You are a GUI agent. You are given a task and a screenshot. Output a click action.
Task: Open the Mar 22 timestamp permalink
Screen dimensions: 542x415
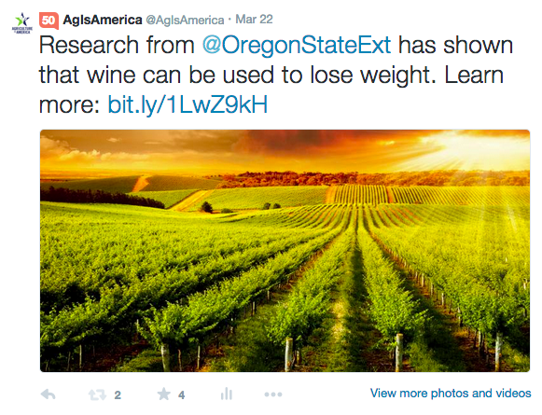point(254,19)
